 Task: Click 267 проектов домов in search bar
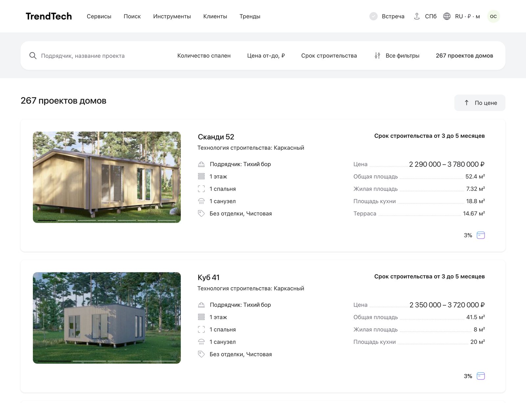tap(465, 56)
